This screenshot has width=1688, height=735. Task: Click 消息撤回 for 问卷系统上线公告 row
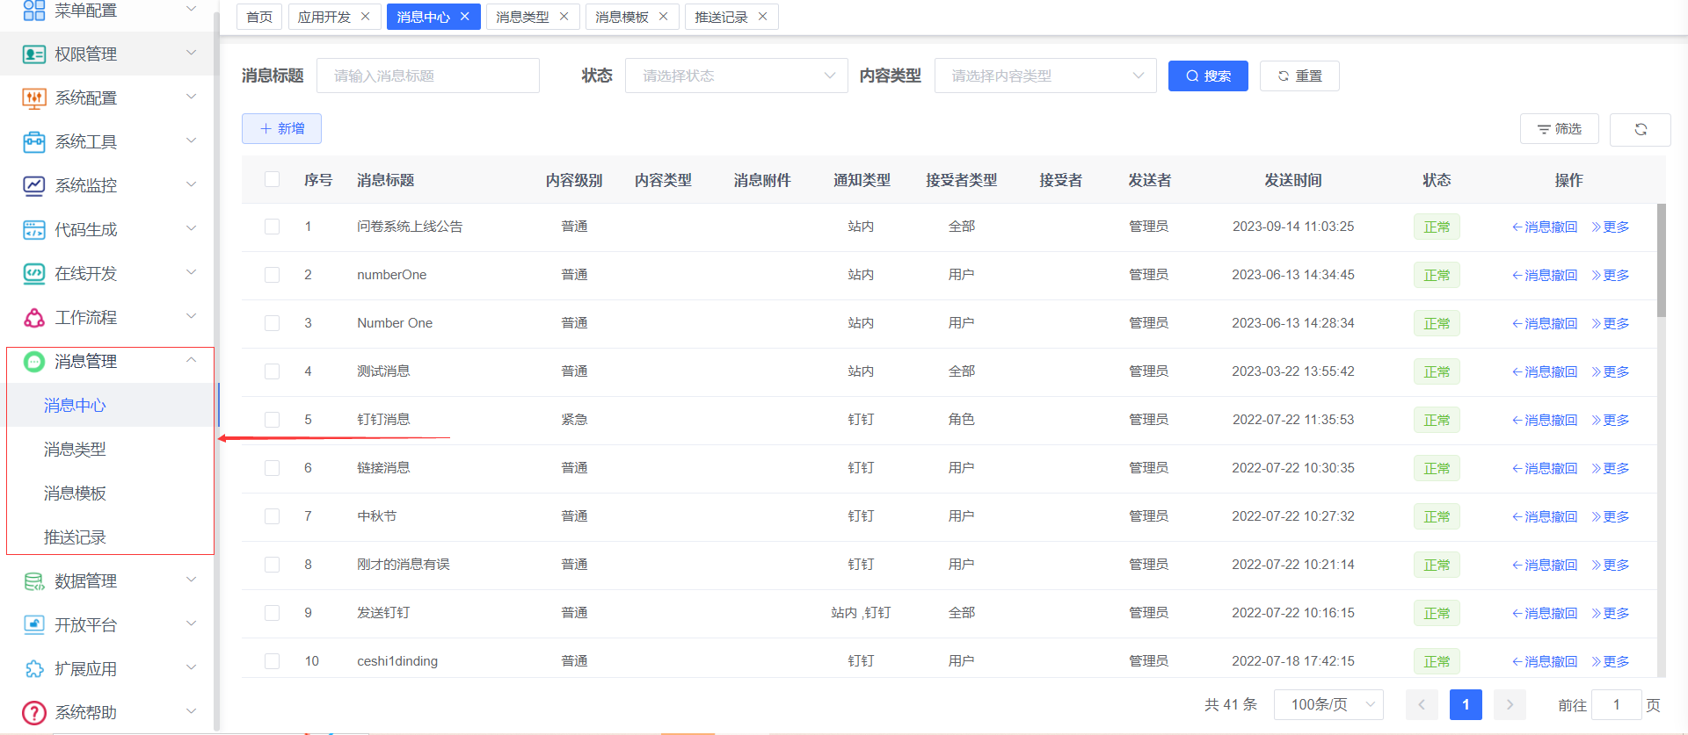(x=1545, y=227)
